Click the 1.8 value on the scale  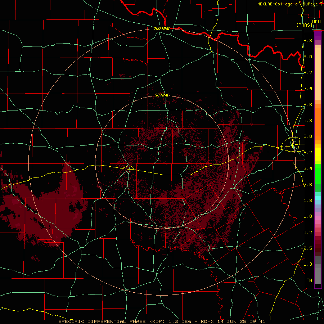click(x=308, y=201)
